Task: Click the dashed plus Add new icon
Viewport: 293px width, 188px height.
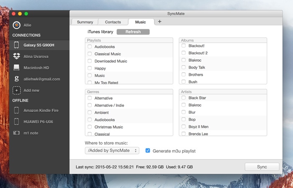Action: point(17,91)
